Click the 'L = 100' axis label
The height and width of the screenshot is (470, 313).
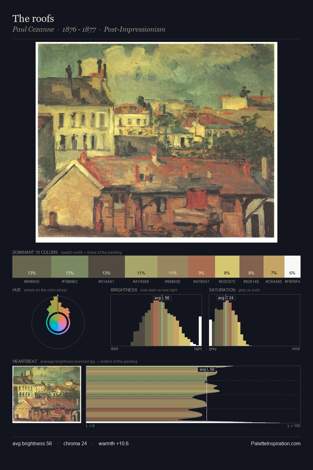coord(294,426)
